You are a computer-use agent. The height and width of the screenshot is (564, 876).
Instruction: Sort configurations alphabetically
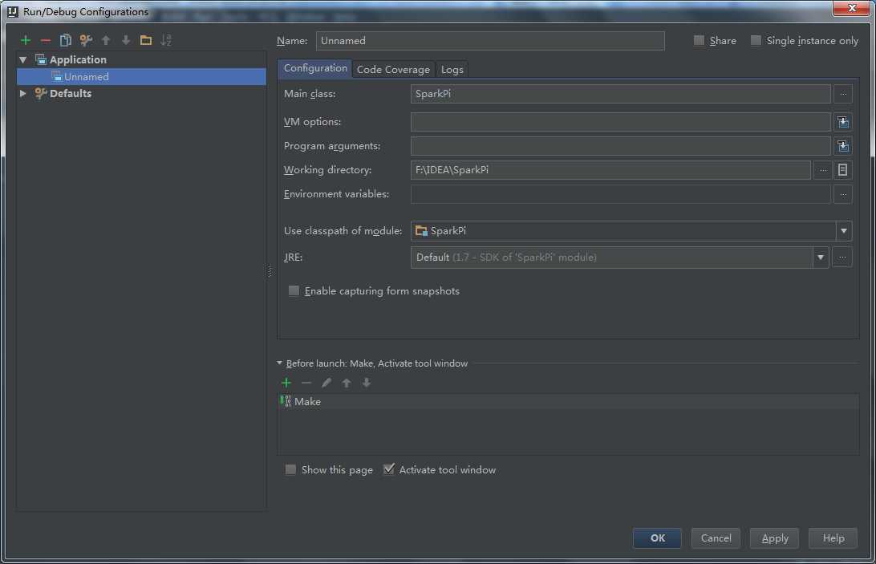point(166,40)
